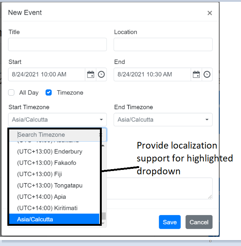The height and width of the screenshot is (246, 241).
Task: Click into the Location text field
Action: 163,44
